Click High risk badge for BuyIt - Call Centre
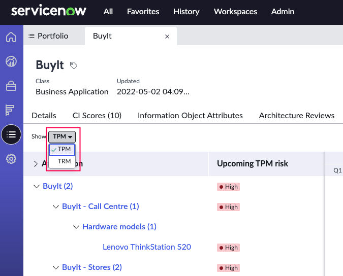 tap(228, 207)
